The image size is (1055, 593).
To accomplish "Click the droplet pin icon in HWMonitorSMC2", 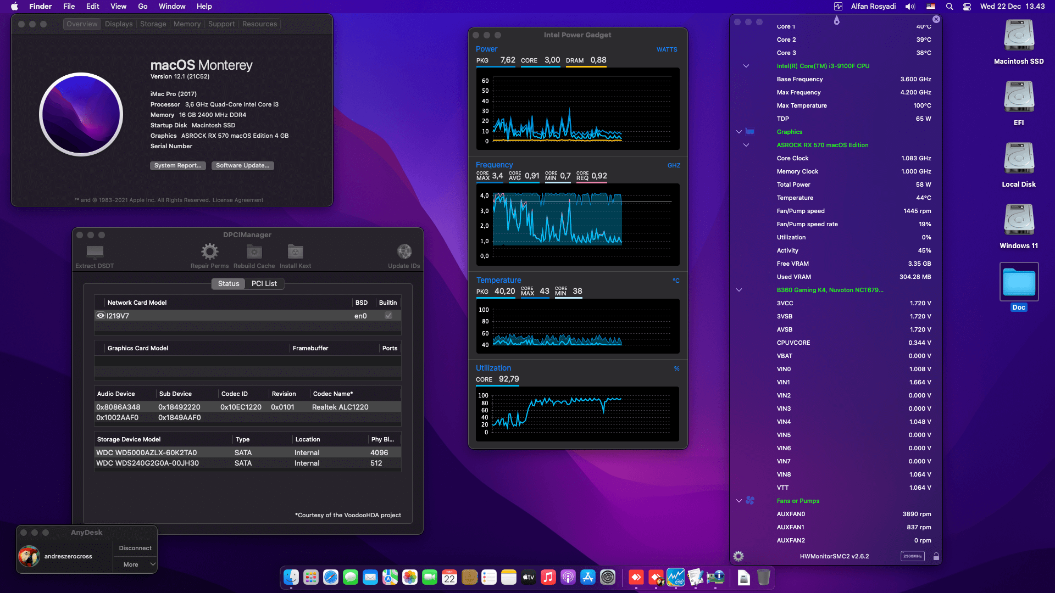I will 836,20.
